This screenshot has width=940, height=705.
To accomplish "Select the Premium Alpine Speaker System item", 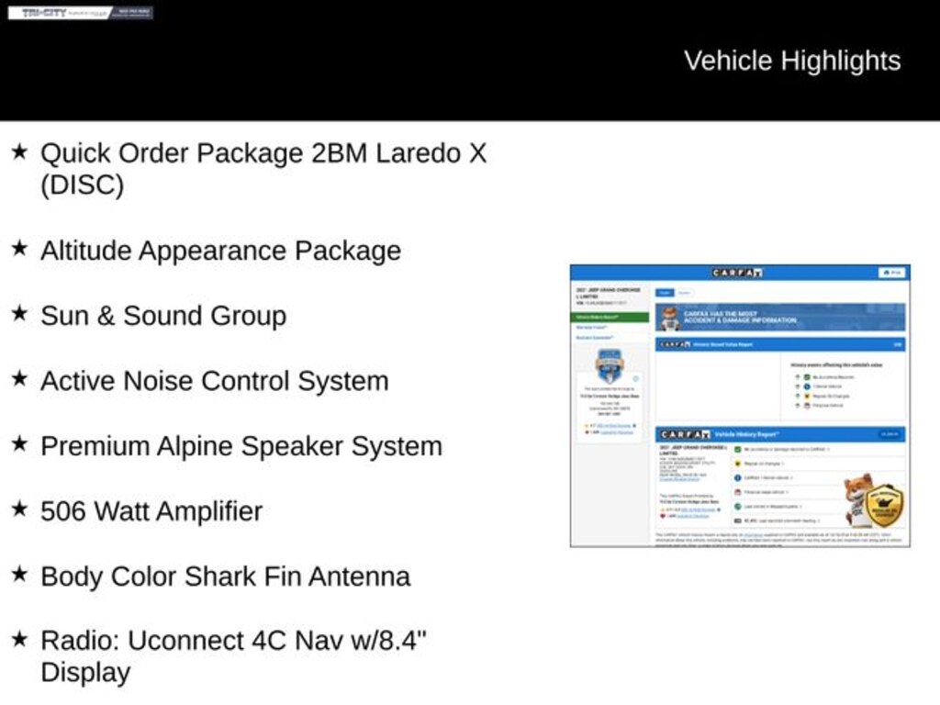I will pos(241,446).
